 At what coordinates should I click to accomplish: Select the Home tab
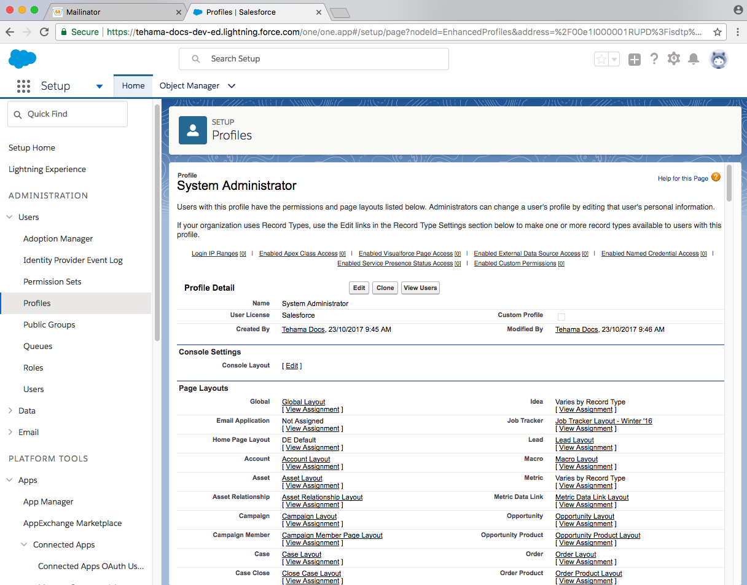(133, 86)
